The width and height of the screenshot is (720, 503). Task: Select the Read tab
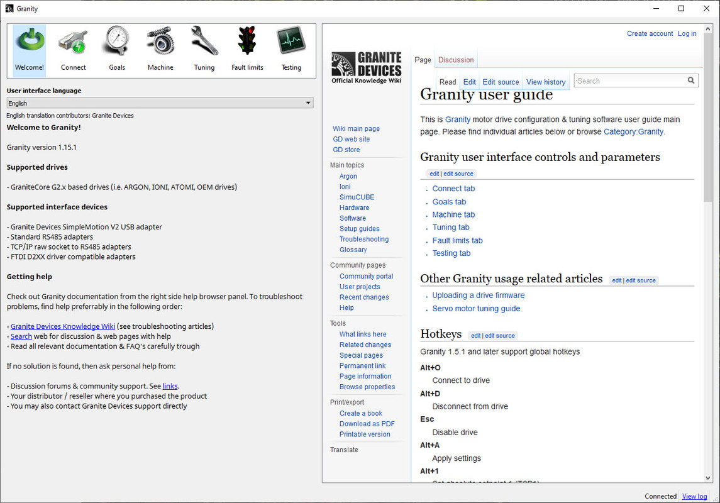447,82
